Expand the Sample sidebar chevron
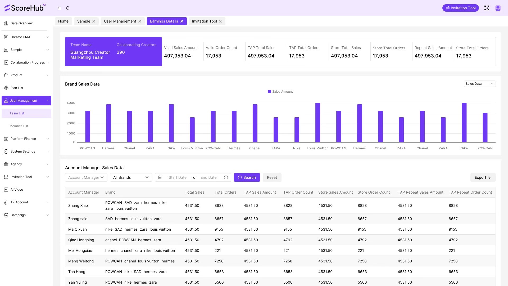This screenshot has width=508, height=286. click(x=48, y=50)
